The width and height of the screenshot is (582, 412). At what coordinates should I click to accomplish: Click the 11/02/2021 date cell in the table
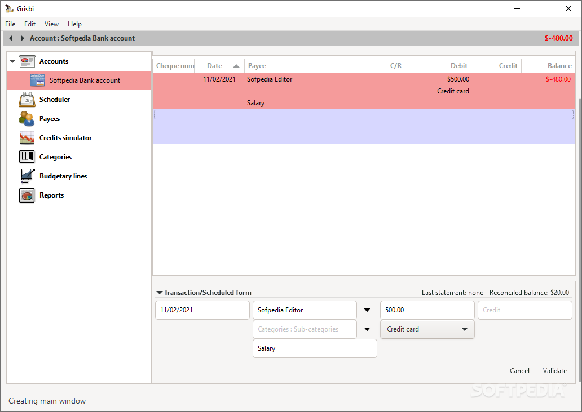219,79
